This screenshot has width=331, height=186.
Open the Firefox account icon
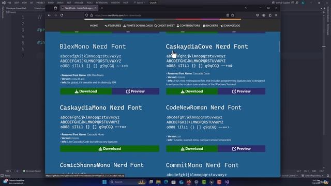coord(264,15)
